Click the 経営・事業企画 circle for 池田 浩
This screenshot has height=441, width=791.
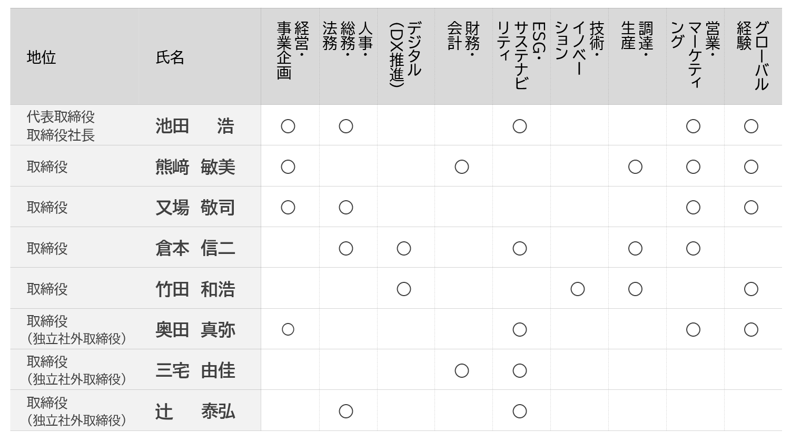[288, 126]
